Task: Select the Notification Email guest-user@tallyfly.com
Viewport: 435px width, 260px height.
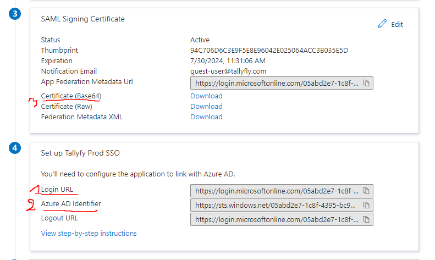Action: 228,71
